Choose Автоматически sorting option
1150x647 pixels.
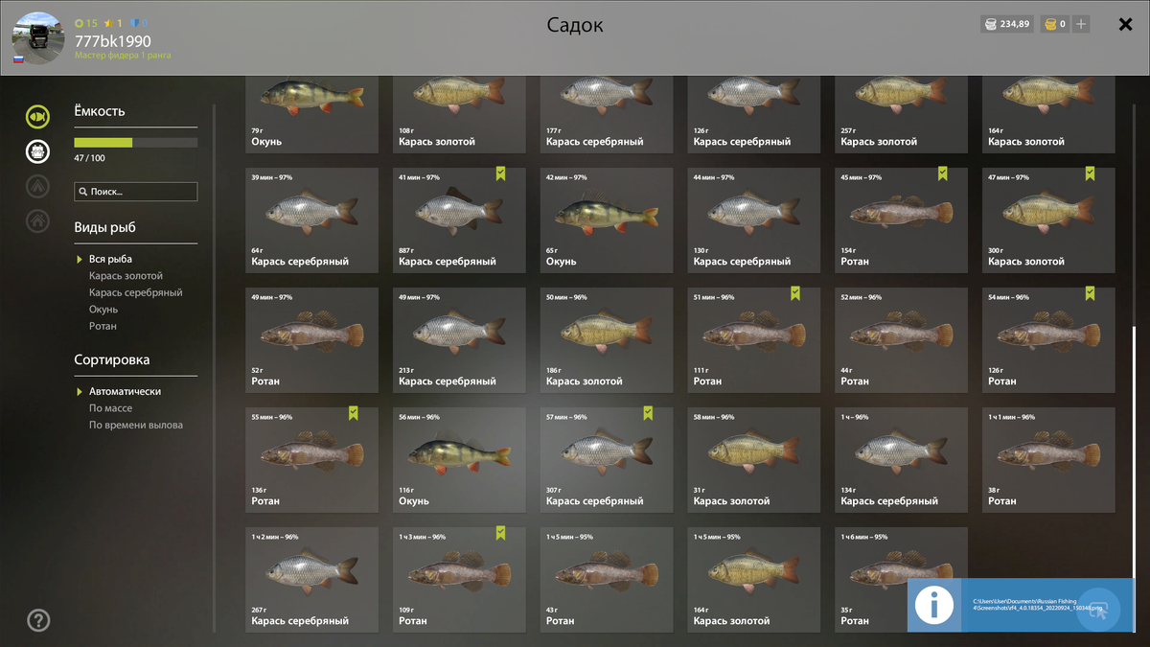pyautogui.click(x=125, y=391)
